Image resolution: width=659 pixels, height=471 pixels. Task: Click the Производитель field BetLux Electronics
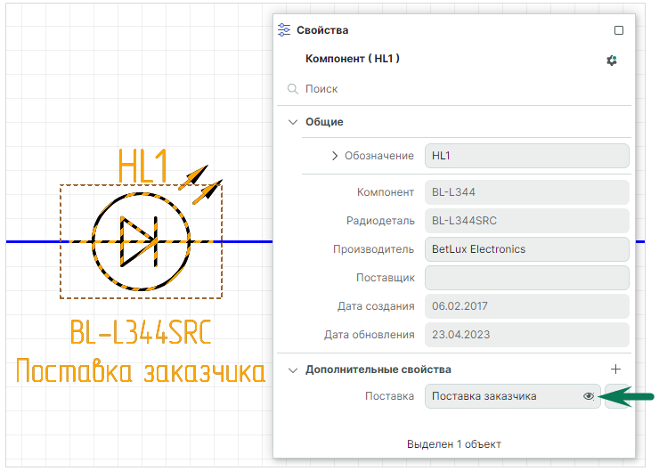527,249
